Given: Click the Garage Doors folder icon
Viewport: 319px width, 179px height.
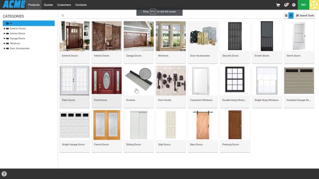Looking at the screenshot, I should pos(7,38).
